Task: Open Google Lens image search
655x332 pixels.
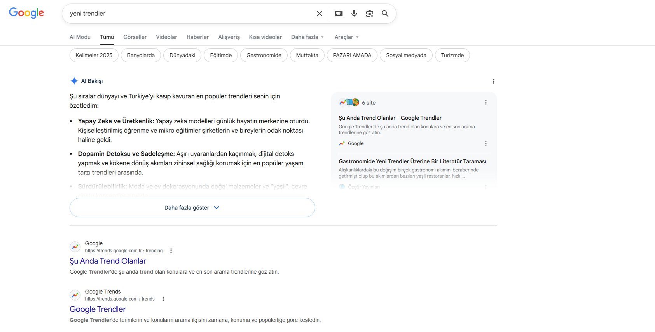Action: (370, 14)
